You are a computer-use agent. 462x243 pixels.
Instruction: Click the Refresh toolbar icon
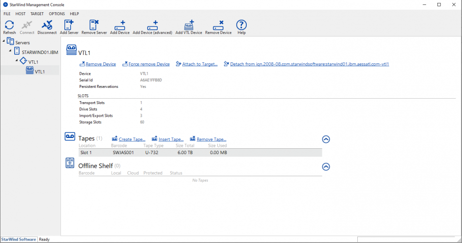coord(9,26)
